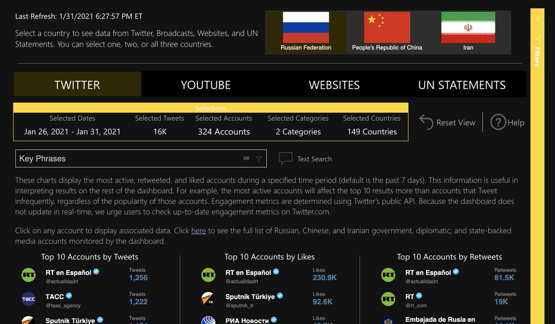Screen dimensions: 555x324
Task: Click the @tass_agency handle
Action: coord(63,306)
